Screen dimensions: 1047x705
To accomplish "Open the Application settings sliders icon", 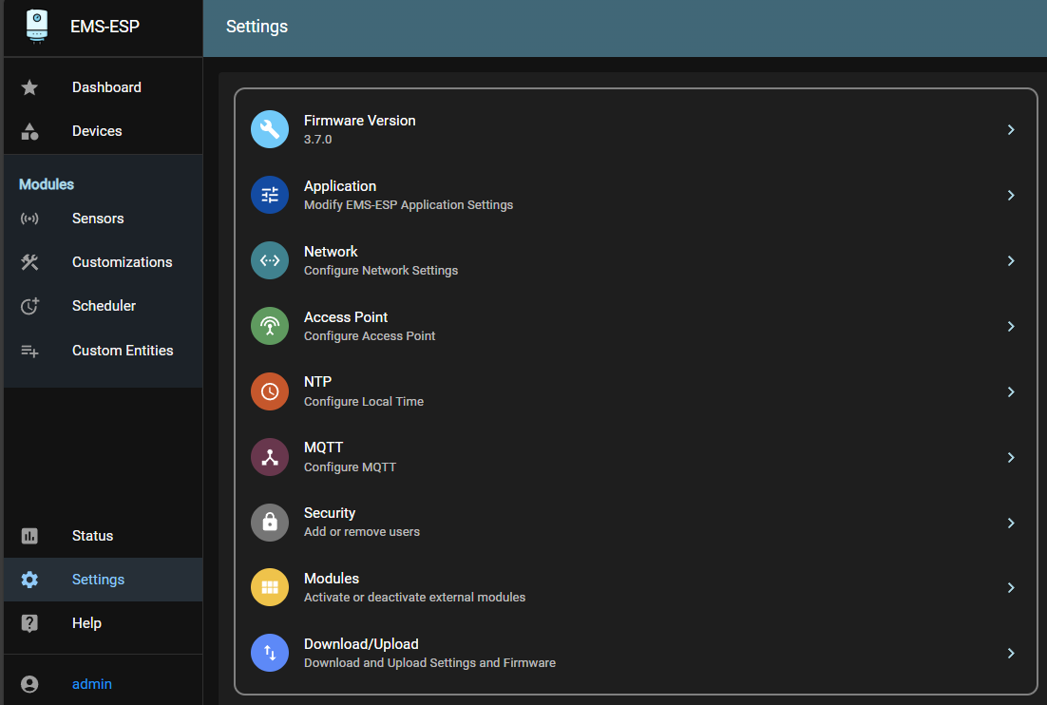I will 270,194.
